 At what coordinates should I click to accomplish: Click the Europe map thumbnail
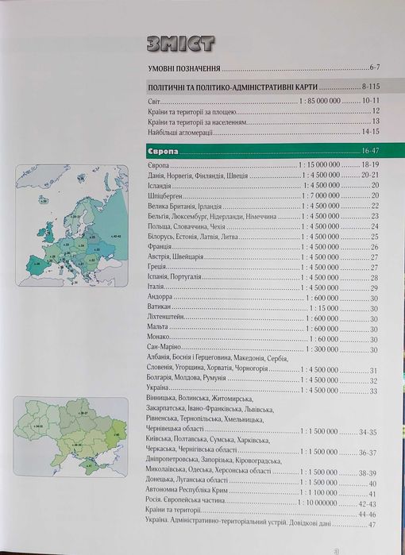(71, 225)
